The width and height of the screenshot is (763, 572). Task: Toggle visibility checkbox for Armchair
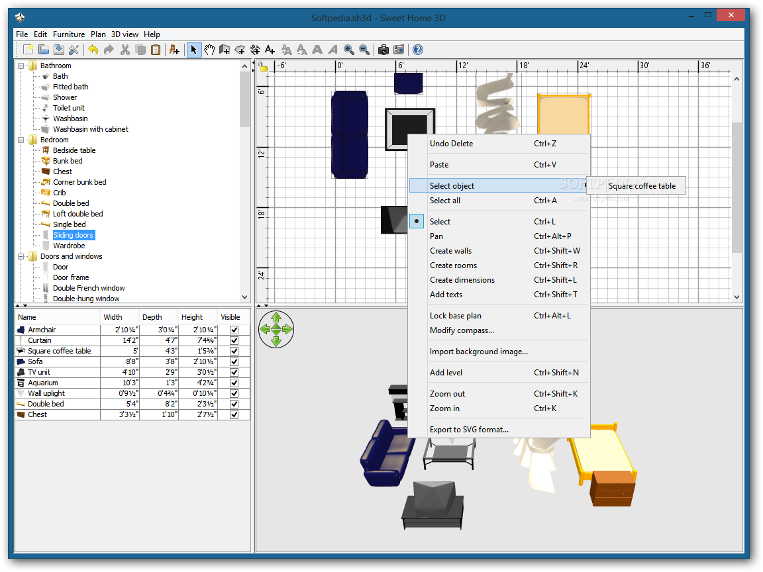pos(234,330)
